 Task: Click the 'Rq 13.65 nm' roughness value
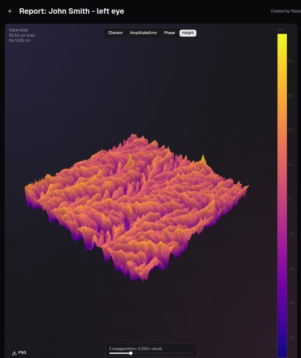19,41
